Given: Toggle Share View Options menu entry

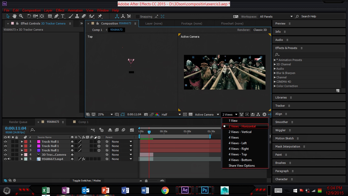Looking at the screenshot, I should coord(245,166).
